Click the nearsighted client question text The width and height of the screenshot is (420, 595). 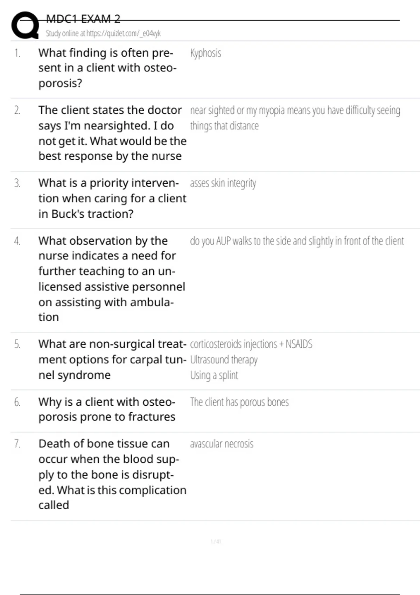click(x=112, y=133)
